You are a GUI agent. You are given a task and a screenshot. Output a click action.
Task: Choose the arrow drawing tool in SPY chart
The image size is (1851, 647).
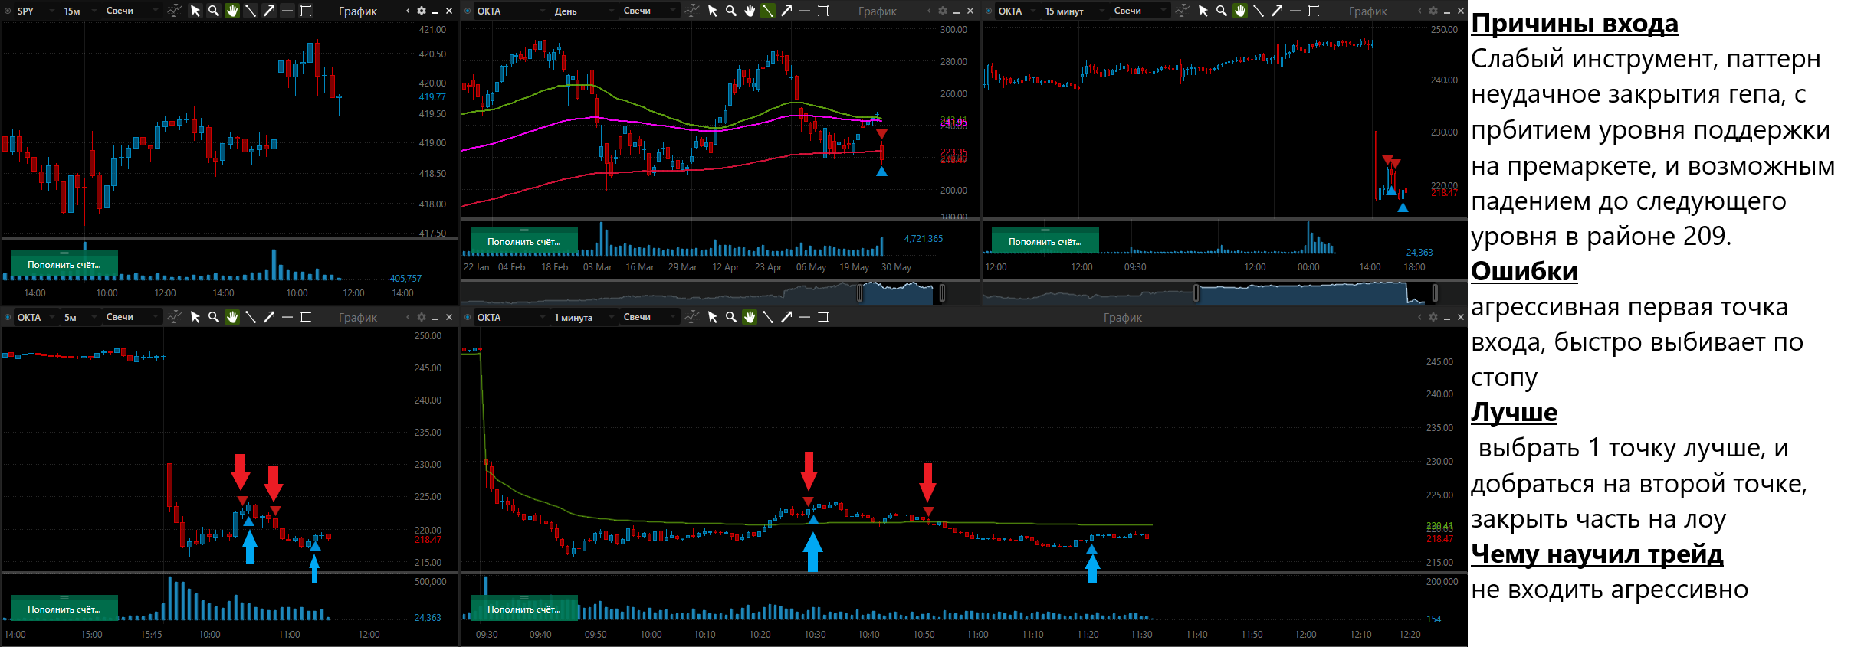pyautogui.click(x=269, y=11)
